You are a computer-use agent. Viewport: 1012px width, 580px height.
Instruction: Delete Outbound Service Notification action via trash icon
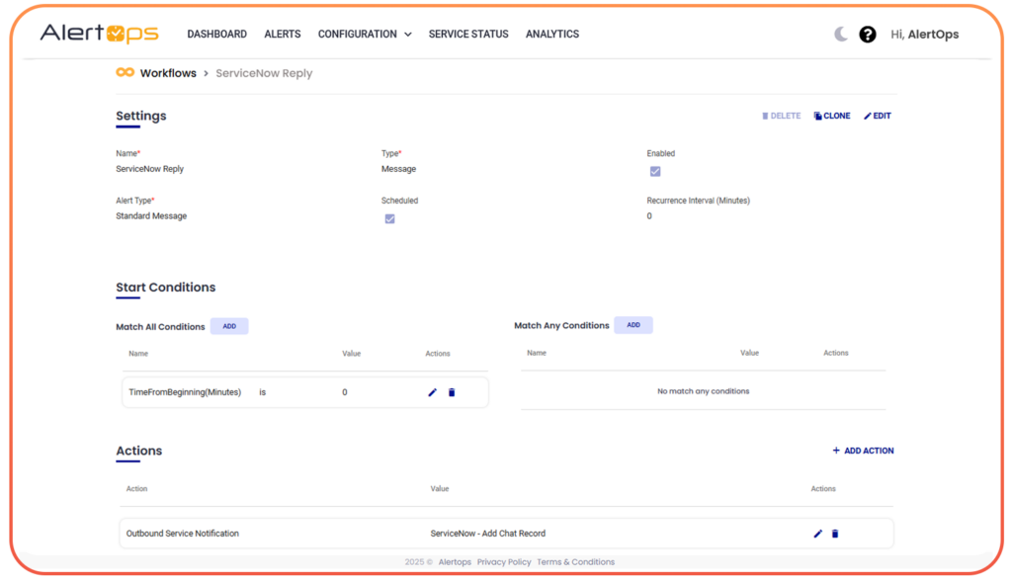point(835,534)
